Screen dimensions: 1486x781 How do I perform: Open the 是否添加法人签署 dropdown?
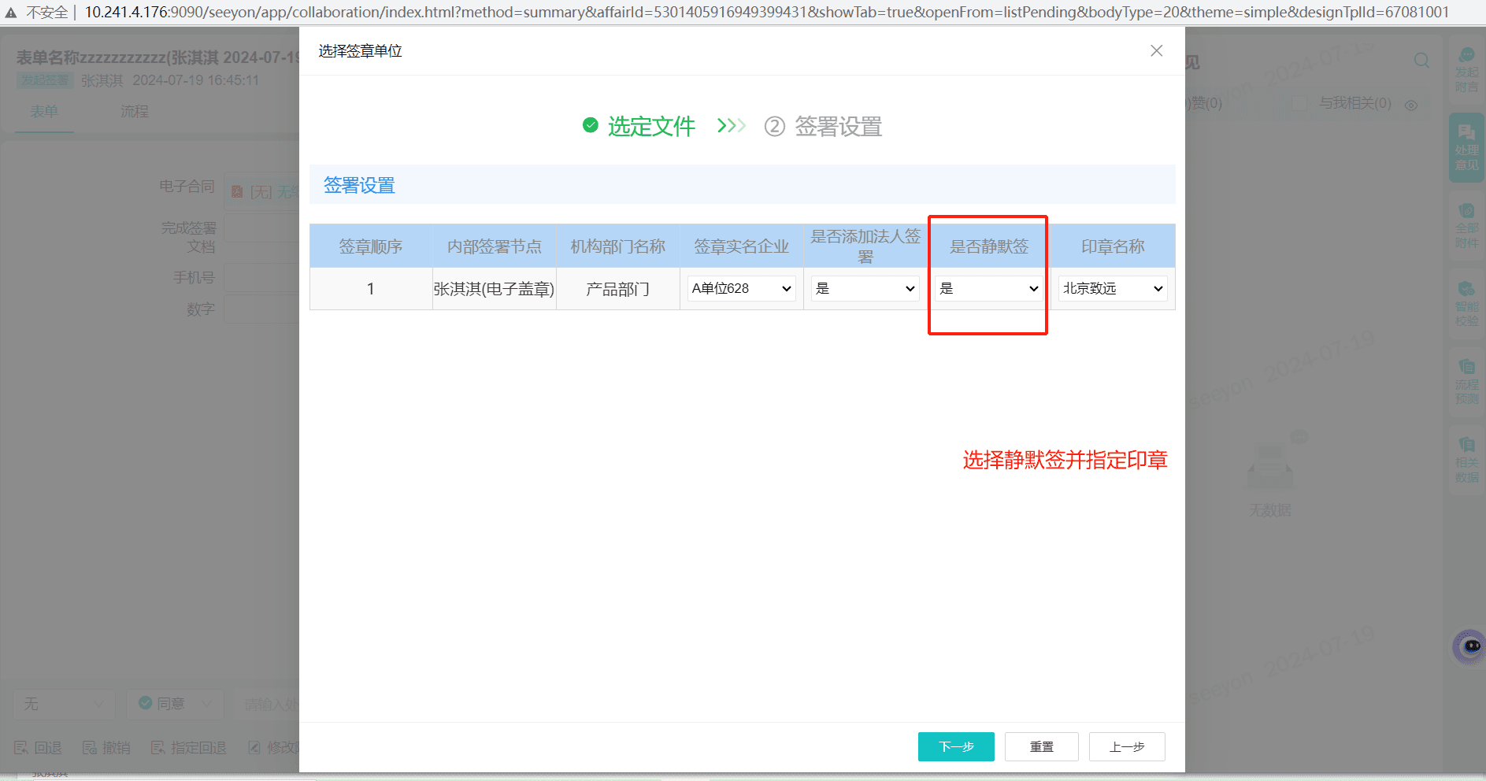pyautogui.click(x=865, y=289)
